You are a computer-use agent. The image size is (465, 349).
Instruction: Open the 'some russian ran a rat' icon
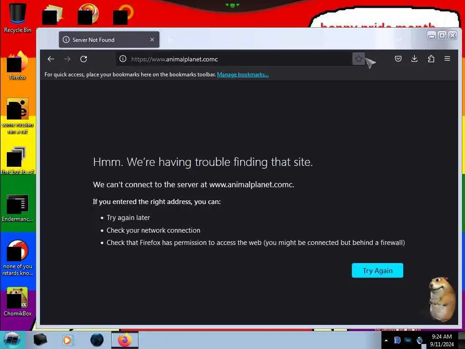point(18,116)
